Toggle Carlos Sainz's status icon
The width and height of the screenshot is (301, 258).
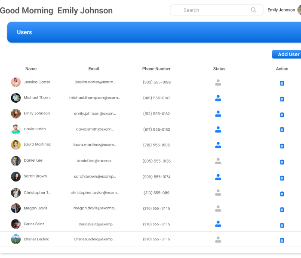[218, 224]
